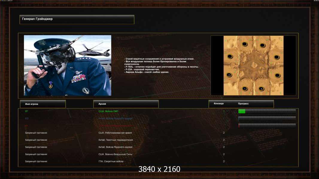Click player EG's loading progress bar
The height and width of the screenshot is (179, 319).
pos(267,118)
